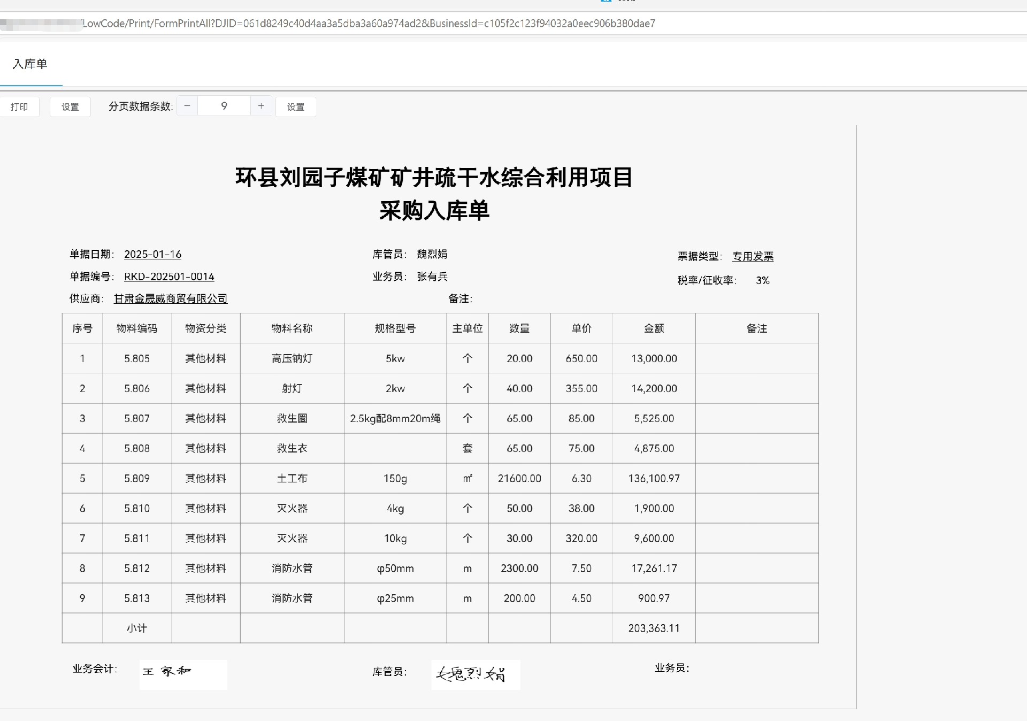1027x721 pixels.
Task: Click the 土工布 amount cell 136,100.97
Action: (x=654, y=478)
